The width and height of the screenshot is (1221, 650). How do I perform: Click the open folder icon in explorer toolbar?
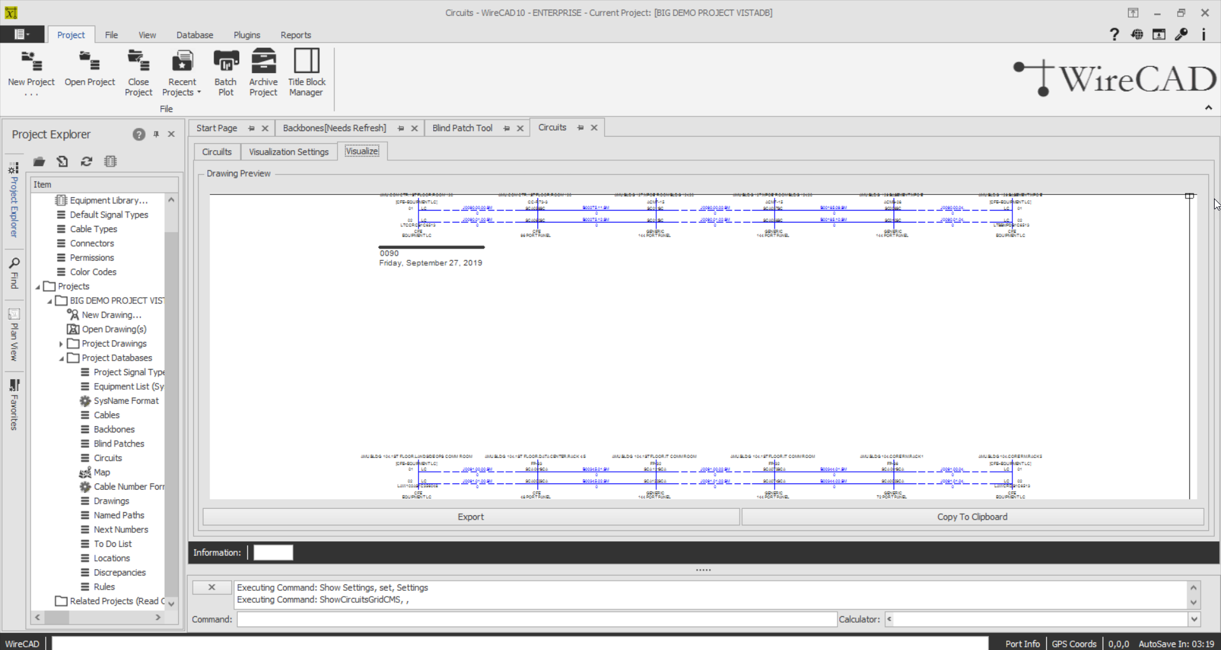tap(39, 162)
